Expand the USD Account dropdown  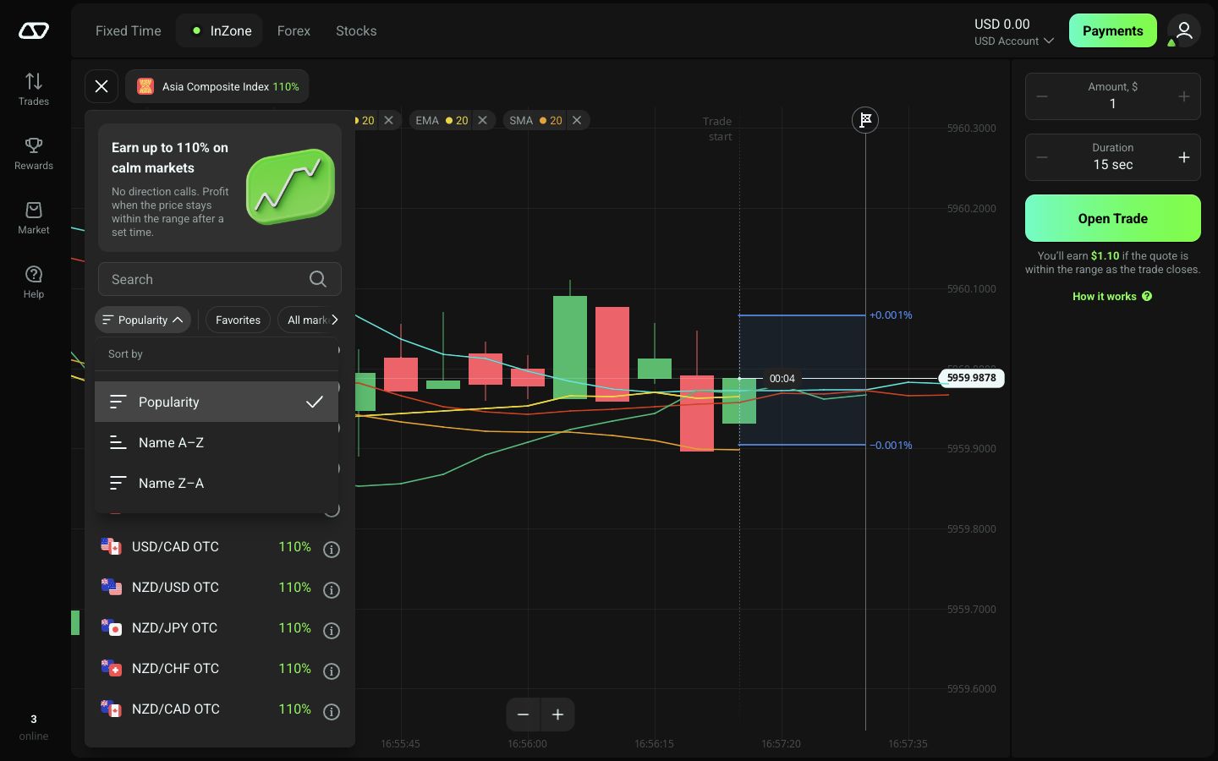[1014, 41]
